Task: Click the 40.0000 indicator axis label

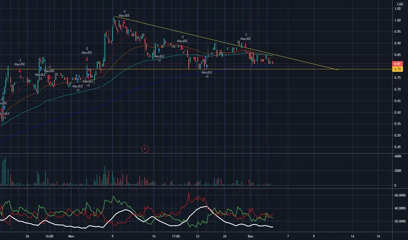Action: pyautogui.click(x=400, y=208)
